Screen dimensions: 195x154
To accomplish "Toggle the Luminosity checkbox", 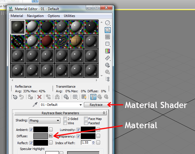I will [78, 130].
